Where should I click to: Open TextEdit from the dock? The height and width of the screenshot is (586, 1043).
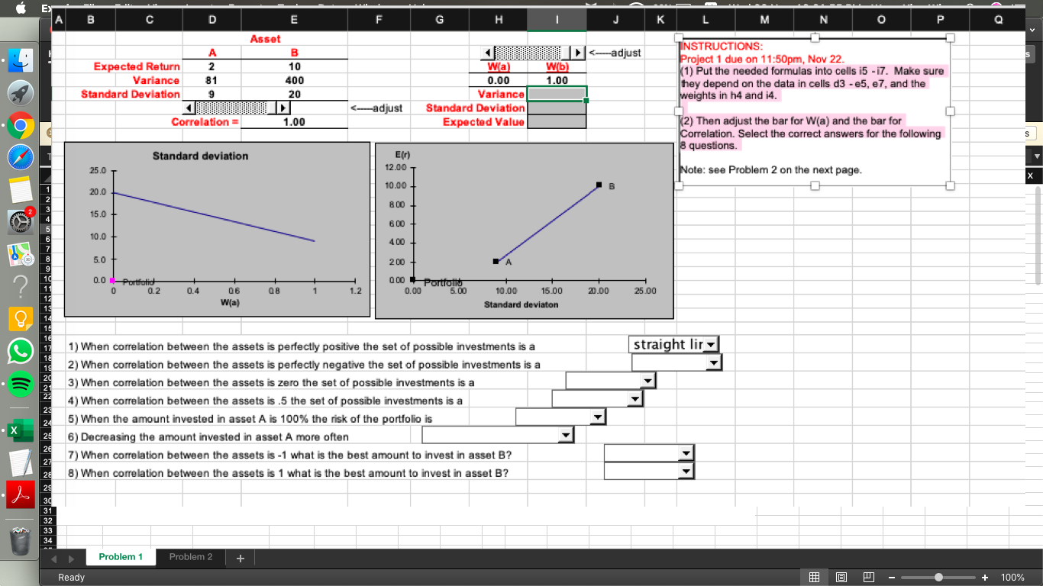click(21, 463)
